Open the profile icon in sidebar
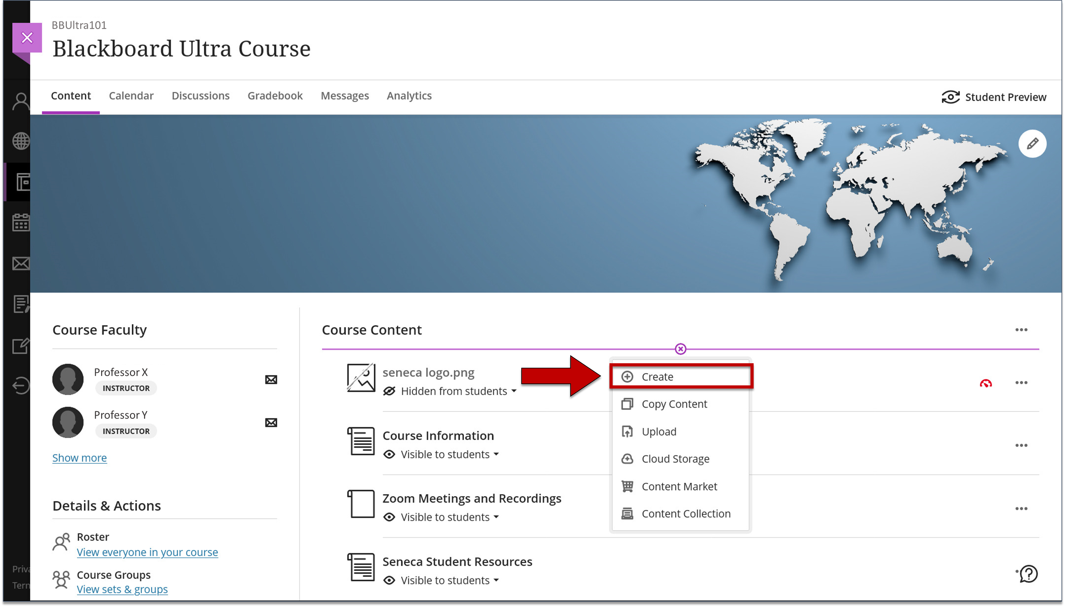 tap(21, 101)
